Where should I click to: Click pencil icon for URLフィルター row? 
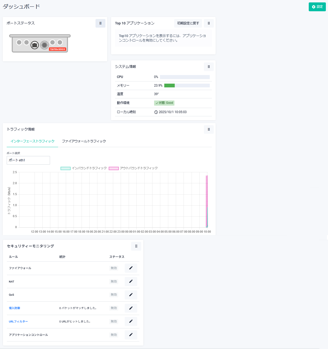coord(131,321)
